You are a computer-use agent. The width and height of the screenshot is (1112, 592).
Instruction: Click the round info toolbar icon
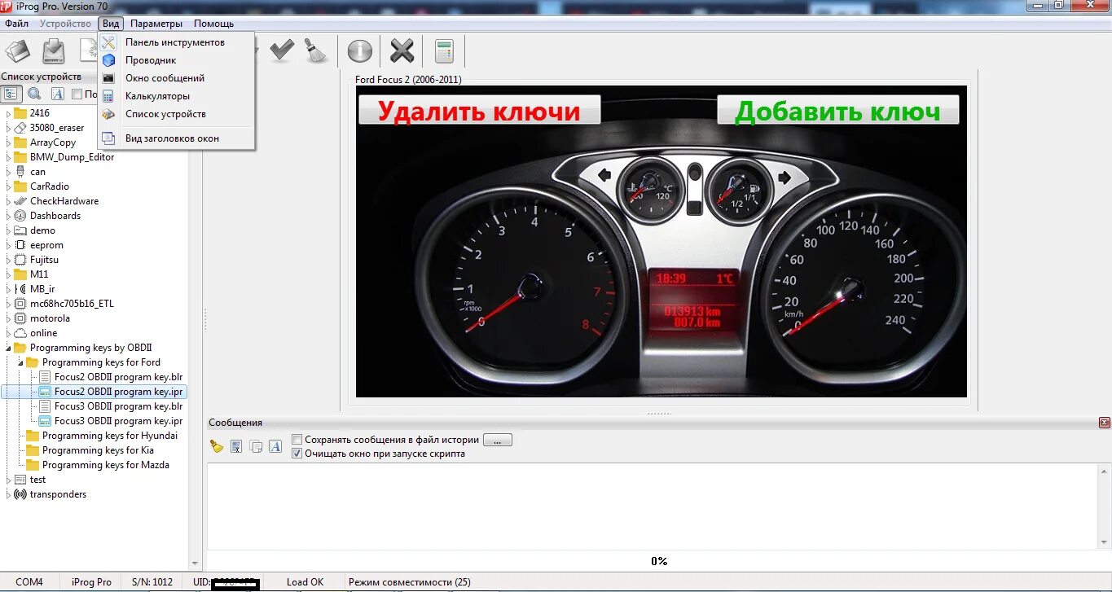(x=359, y=51)
